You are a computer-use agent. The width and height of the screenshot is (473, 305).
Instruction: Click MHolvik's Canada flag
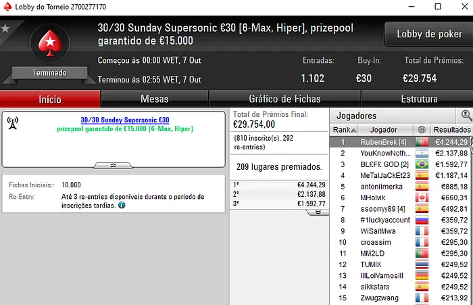422,197
